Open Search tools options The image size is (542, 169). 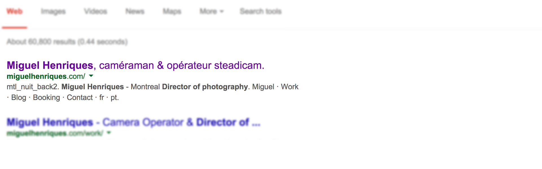[261, 11]
